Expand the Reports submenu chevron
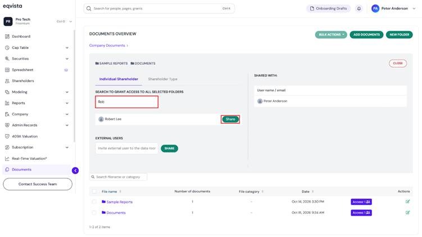The image size is (422, 237). click(x=67, y=103)
